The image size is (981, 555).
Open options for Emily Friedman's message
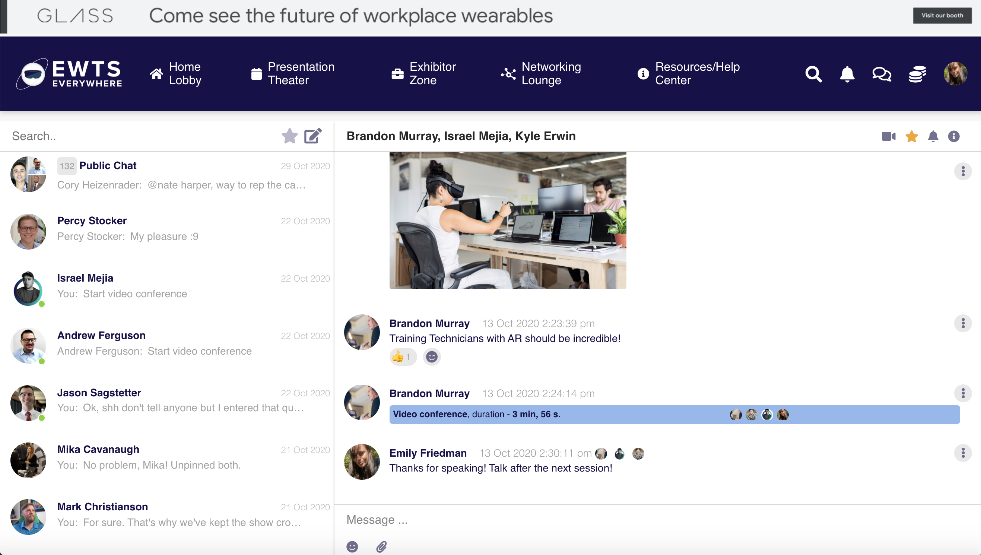click(963, 453)
